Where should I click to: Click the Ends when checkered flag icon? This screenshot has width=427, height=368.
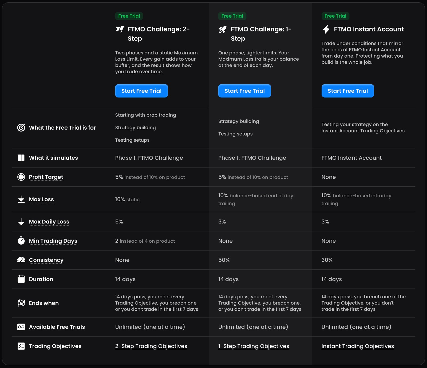[x=21, y=303]
